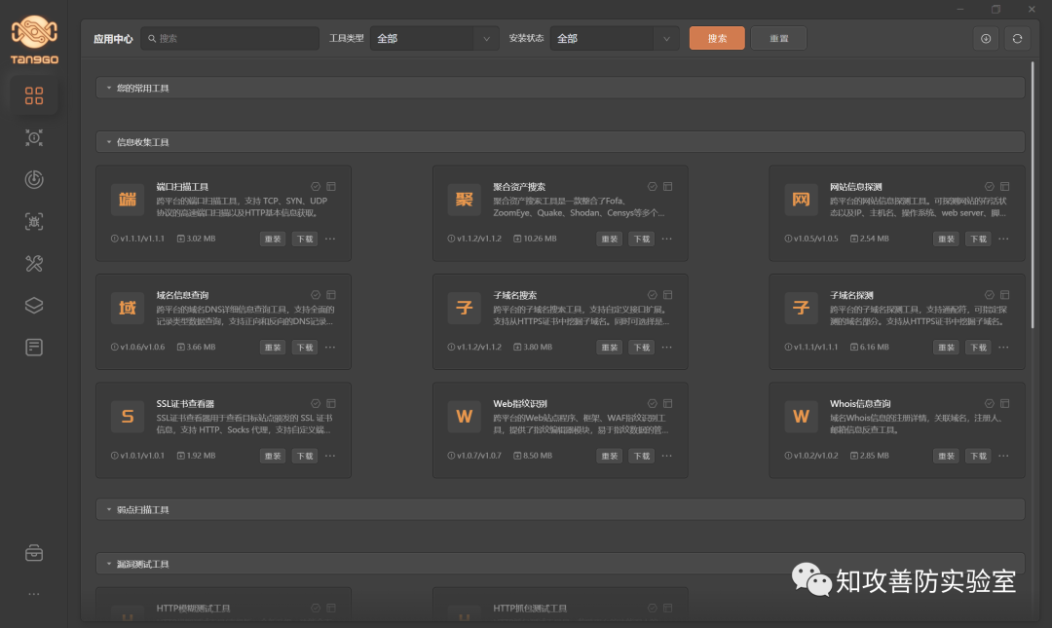
Task: Click the 子域名搜索 tile icon
Action: 465,308
